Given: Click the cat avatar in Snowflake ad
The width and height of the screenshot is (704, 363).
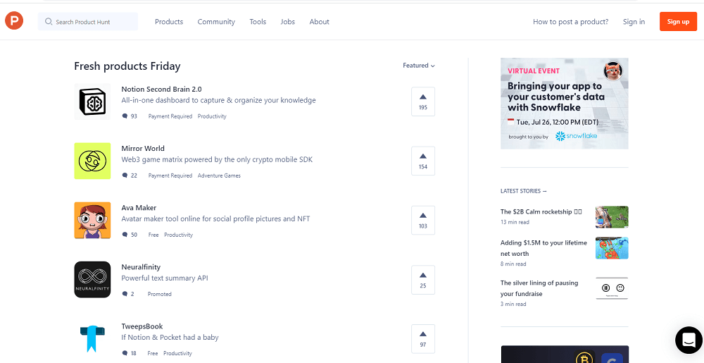Looking at the screenshot, I should point(613,71).
